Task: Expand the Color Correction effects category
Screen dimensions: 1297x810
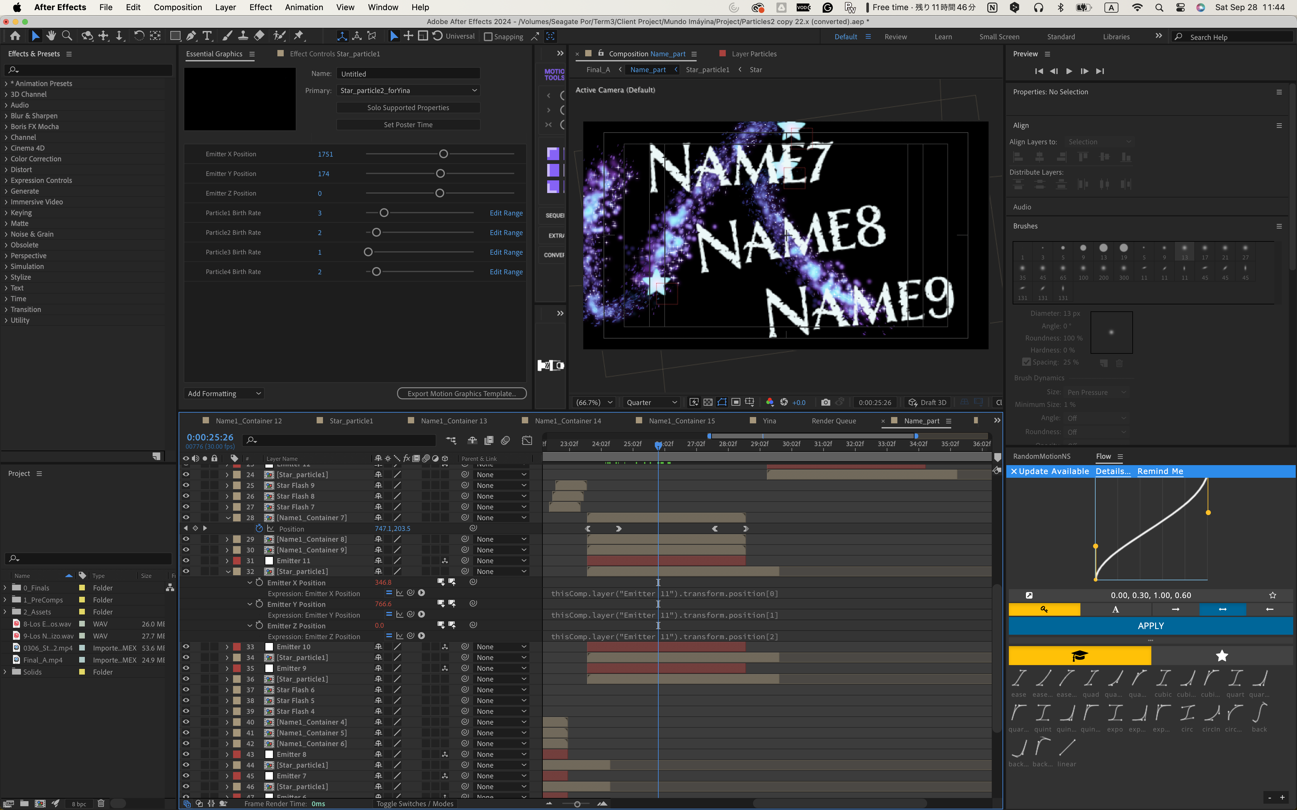Action: (x=6, y=159)
